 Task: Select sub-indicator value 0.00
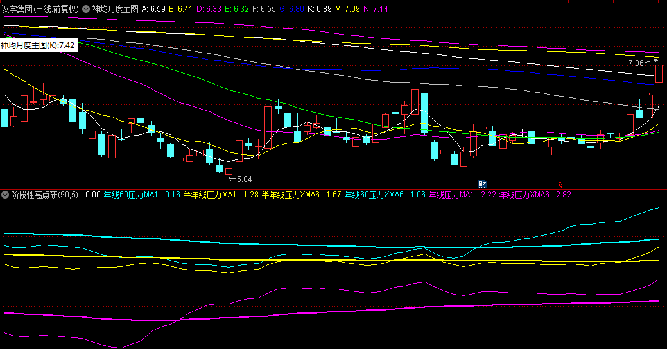pos(92,195)
